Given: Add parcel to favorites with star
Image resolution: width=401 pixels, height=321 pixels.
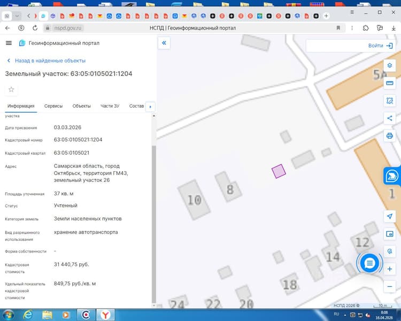Looking at the screenshot, I should [11, 89].
